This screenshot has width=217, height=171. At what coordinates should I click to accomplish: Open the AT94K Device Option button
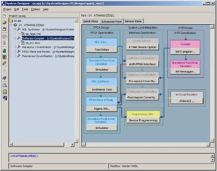[142, 47]
